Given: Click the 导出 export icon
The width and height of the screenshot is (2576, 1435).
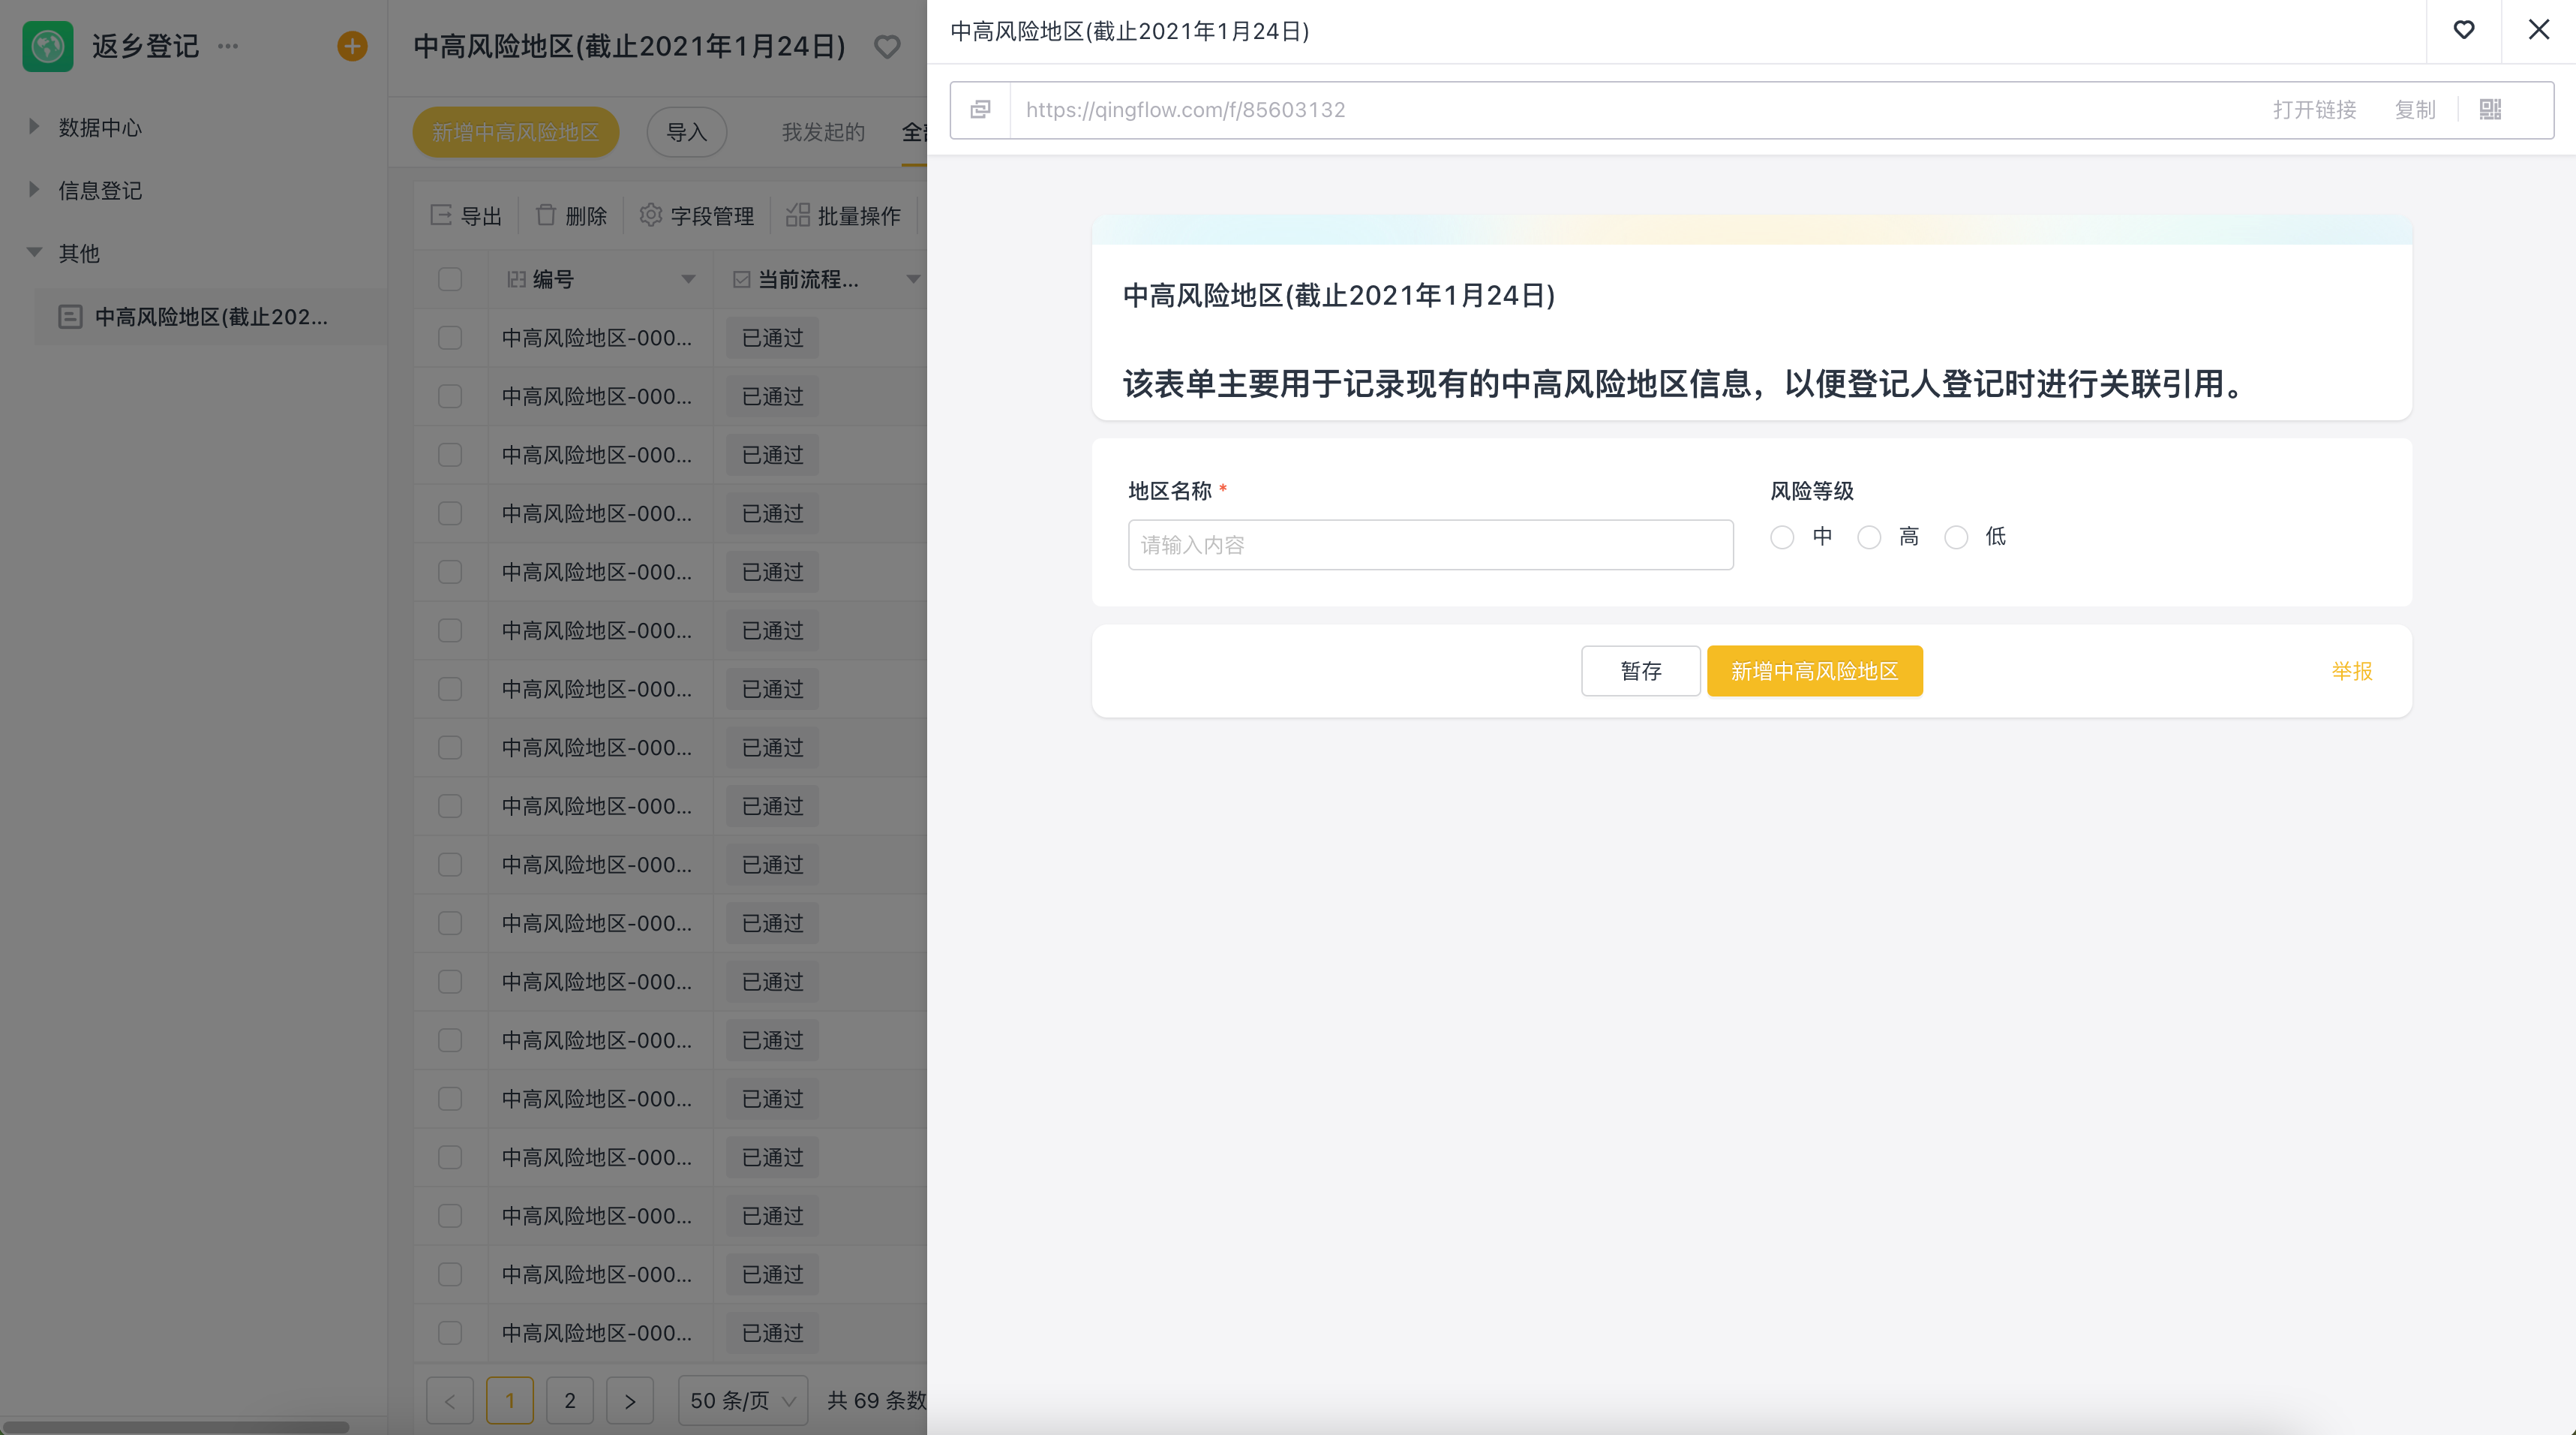Looking at the screenshot, I should 441,215.
